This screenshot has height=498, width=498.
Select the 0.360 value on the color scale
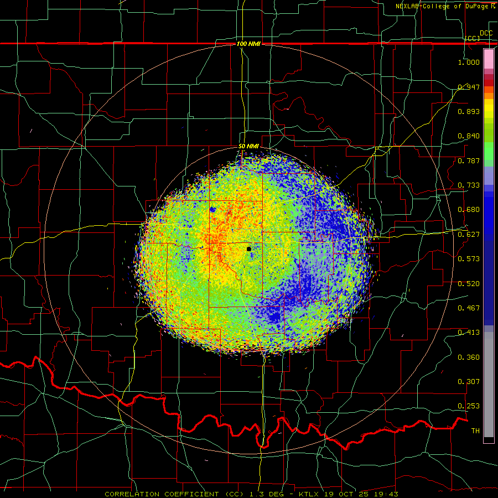(469, 357)
